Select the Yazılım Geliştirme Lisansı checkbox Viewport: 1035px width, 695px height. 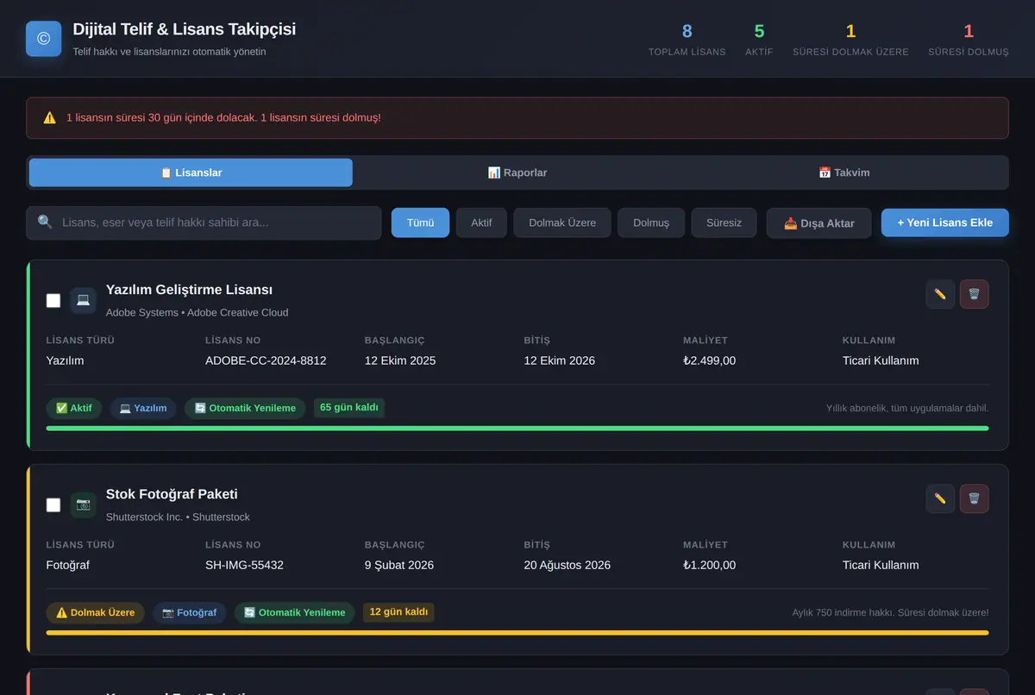[x=53, y=300]
